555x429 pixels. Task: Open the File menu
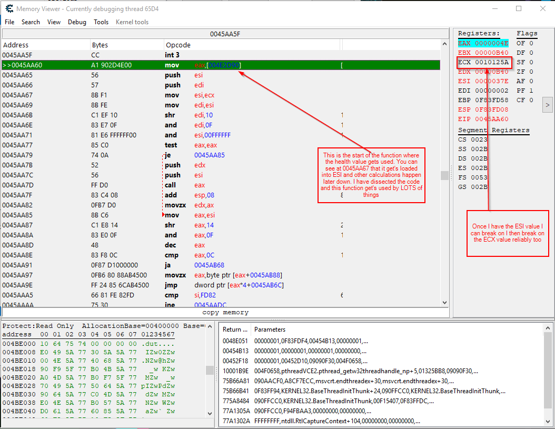click(x=9, y=22)
